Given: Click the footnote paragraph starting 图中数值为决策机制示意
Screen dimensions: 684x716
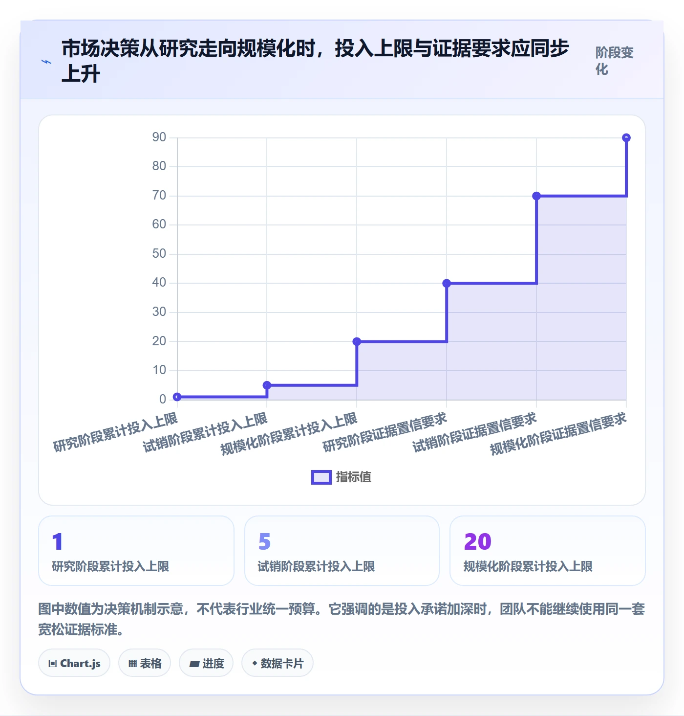Looking at the screenshot, I should point(342,619).
